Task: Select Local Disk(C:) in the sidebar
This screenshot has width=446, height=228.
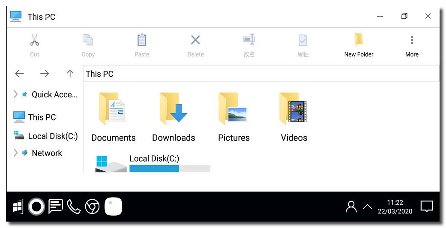Action: pos(46,136)
